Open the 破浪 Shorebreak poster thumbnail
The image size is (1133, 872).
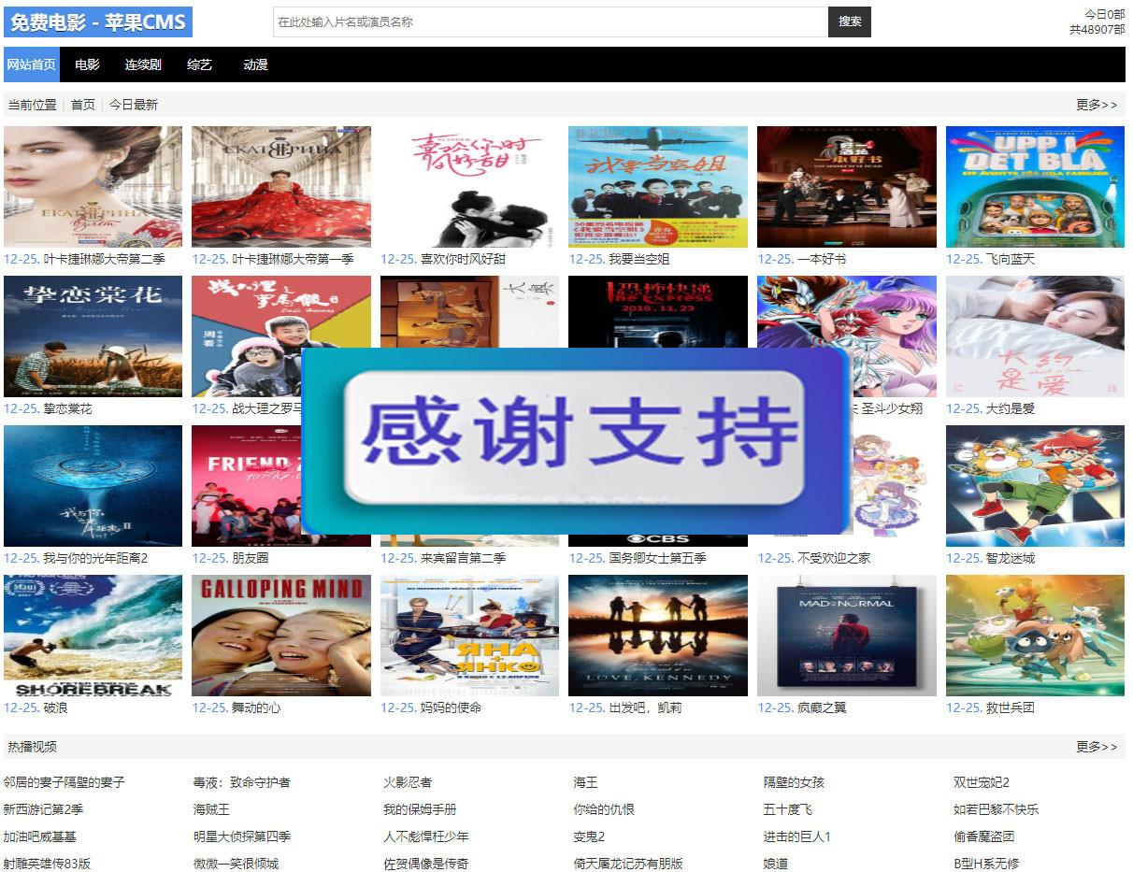[93, 636]
